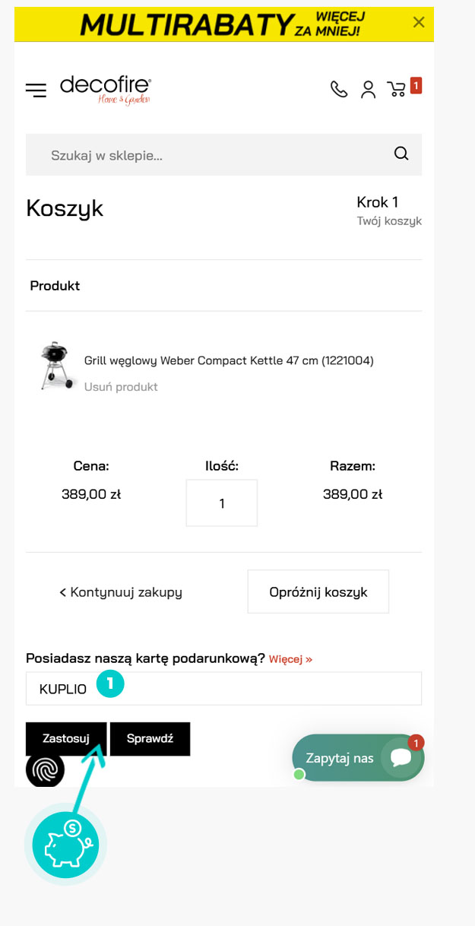
Task: Click the search magnifier icon
Action: [401, 154]
